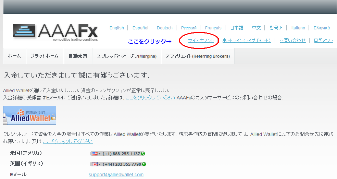Switch language to Italiano
This screenshot has width=337, height=179.
click(298, 28)
